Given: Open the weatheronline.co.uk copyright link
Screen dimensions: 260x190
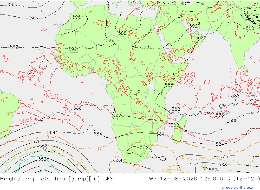Looking at the screenshot, I should pyautogui.click(x=238, y=188).
